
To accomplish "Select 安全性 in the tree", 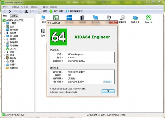I will tap(13, 58).
